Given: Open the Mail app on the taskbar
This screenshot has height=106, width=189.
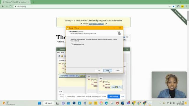Looking at the screenshot, I should [69, 103].
